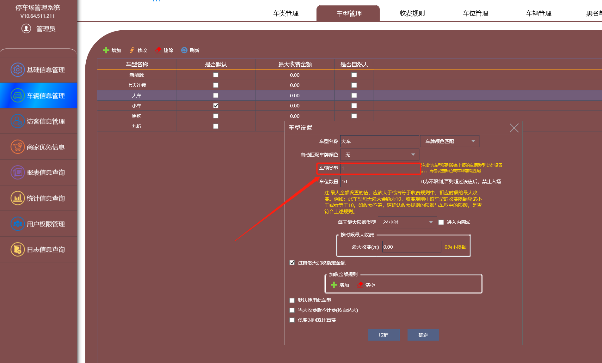Open 访客信息管理 visitor icon in sidebar
The image size is (602, 363).
click(x=18, y=121)
